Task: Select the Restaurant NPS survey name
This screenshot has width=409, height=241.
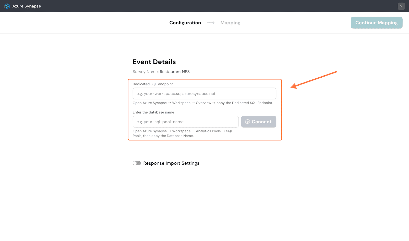Action: [x=175, y=72]
